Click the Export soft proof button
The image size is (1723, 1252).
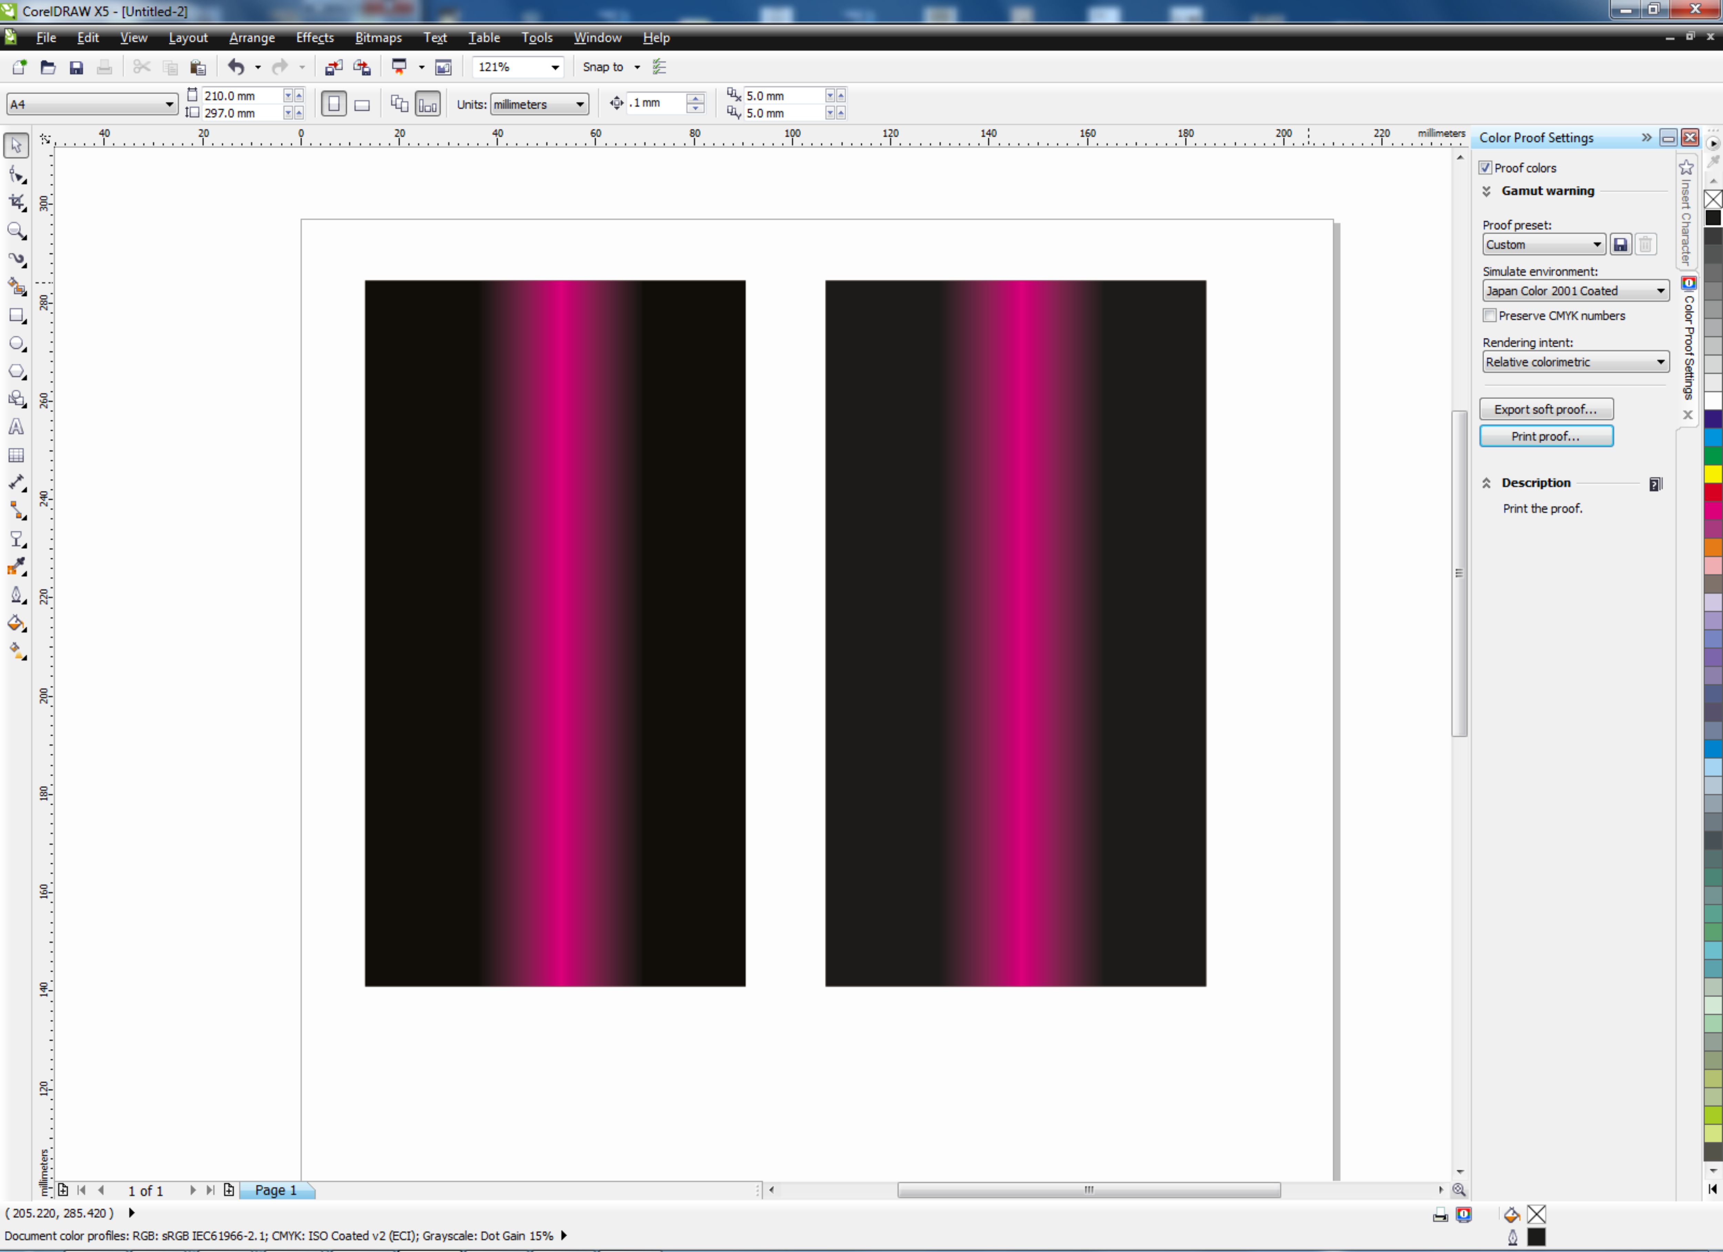point(1545,409)
